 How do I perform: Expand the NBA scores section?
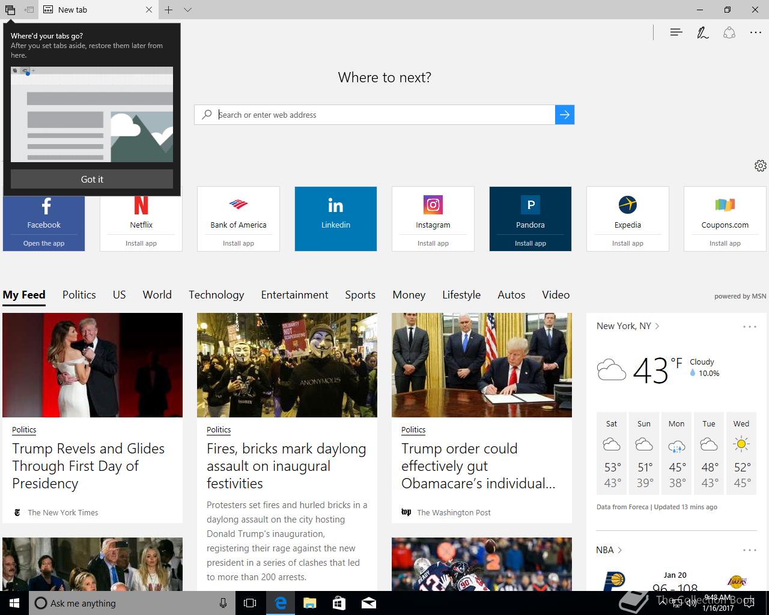pos(609,550)
